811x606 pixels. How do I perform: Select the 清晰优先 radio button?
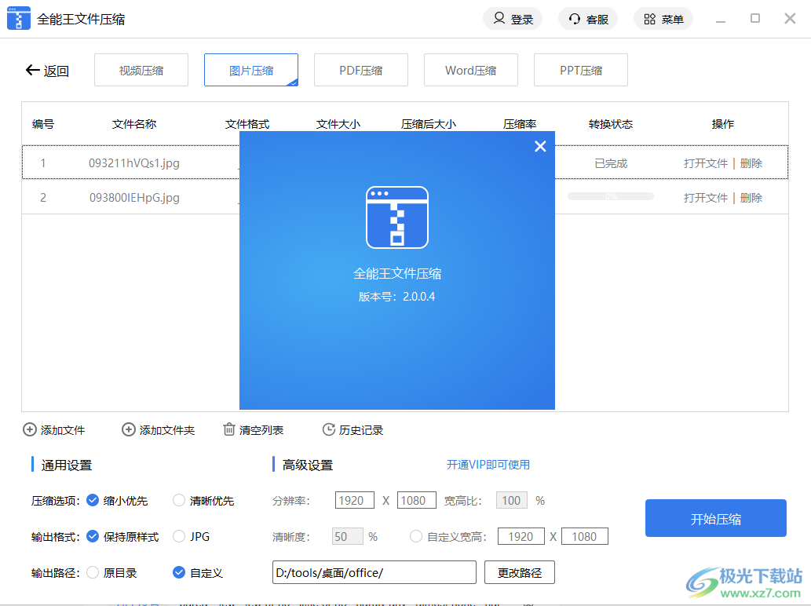pos(179,500)
